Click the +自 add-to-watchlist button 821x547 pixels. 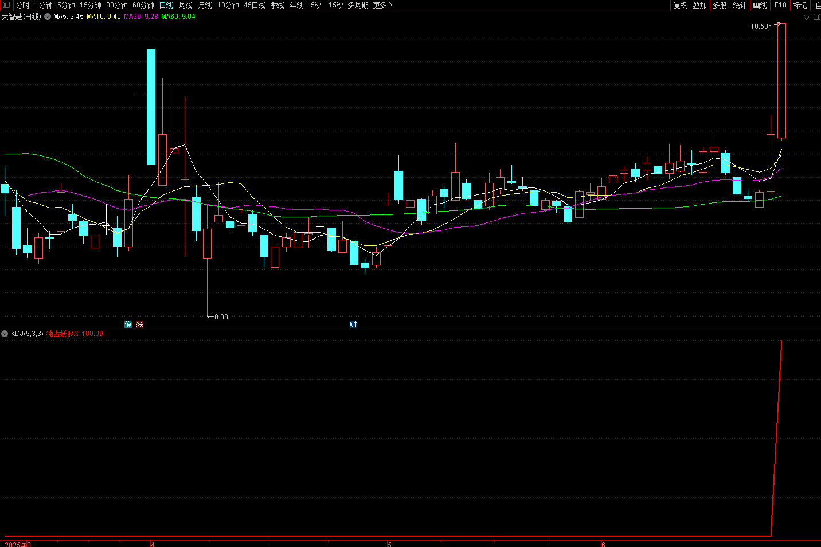pos(816,5)
